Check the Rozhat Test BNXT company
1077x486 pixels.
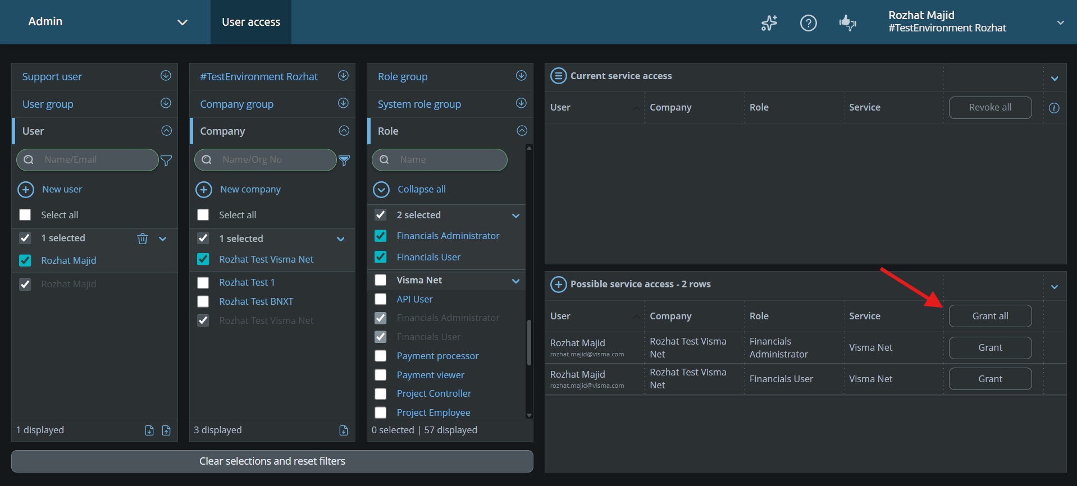(x=203, y=301)
